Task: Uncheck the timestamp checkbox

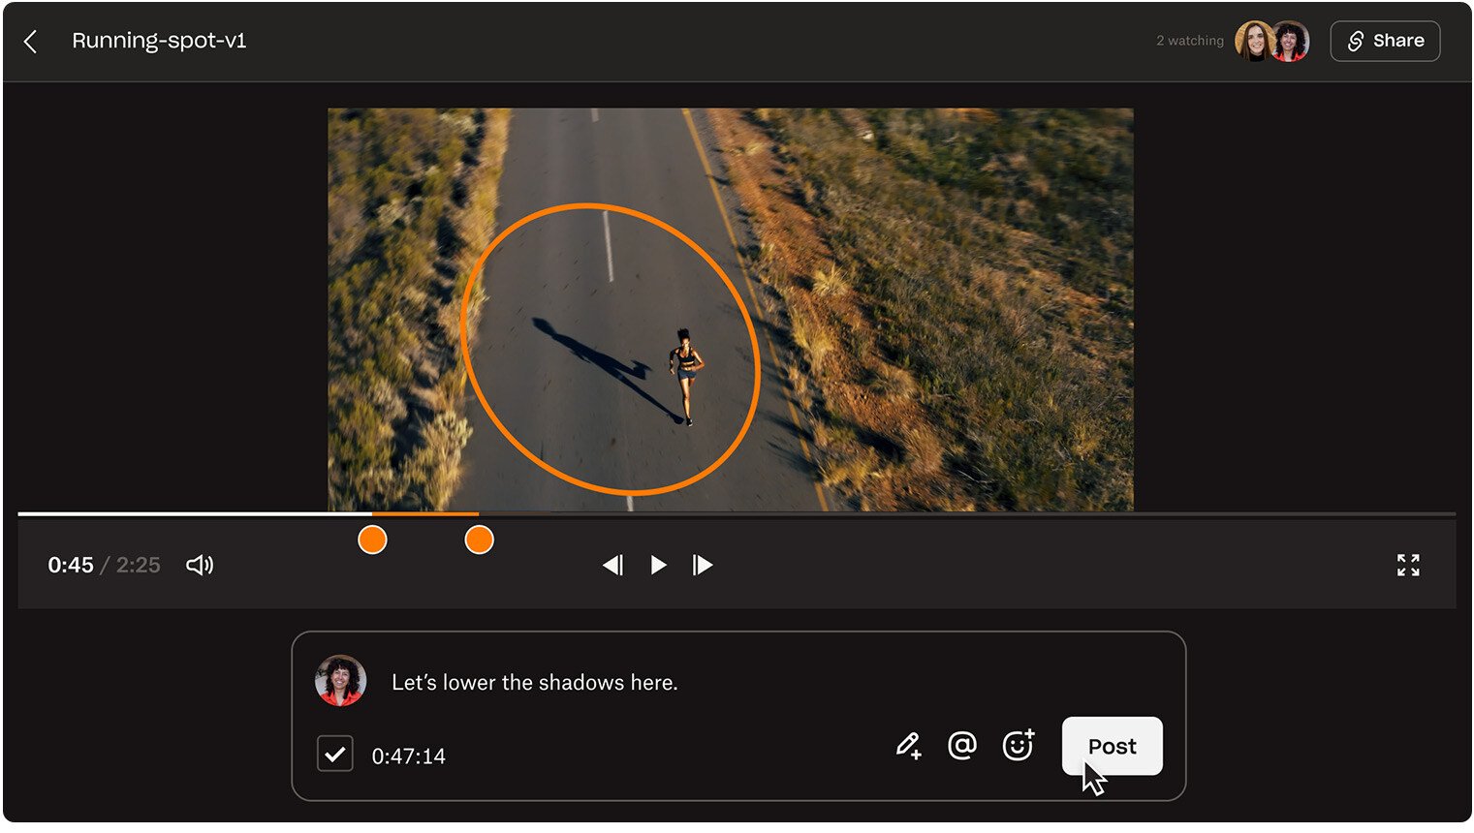Action: 335,754
